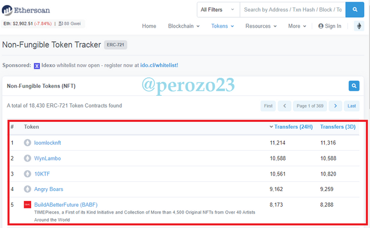Viewport: 370px width, 228px height.
Task: Expand the More menu
Action: coord(297,26)
